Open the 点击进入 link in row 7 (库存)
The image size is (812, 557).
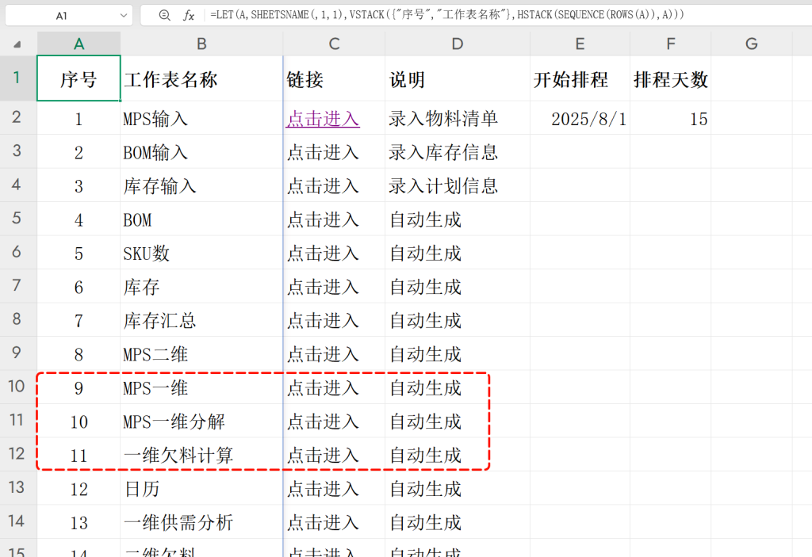point(323,288)
